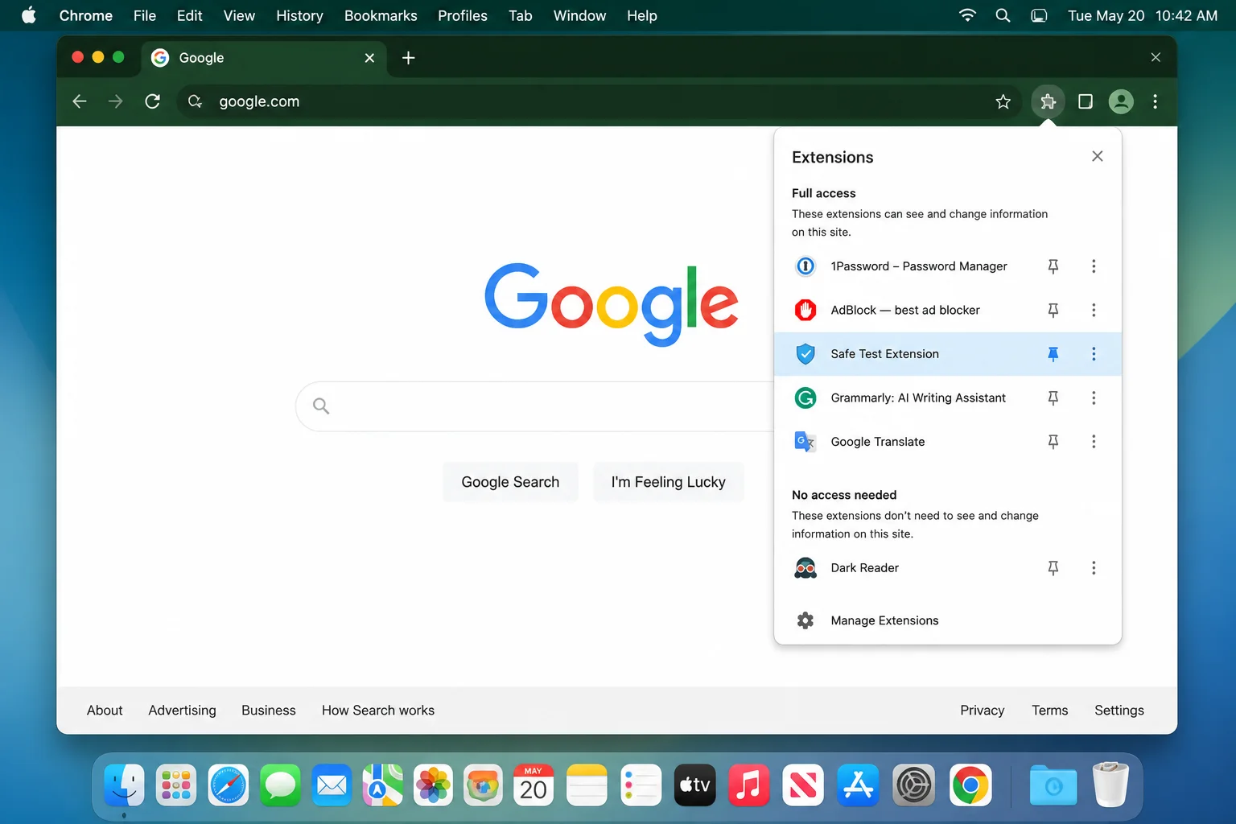Click the Extensions puzzle icon in toolbar
The height and width of the screenshot is (824, 1236).
coord(1048,101)
